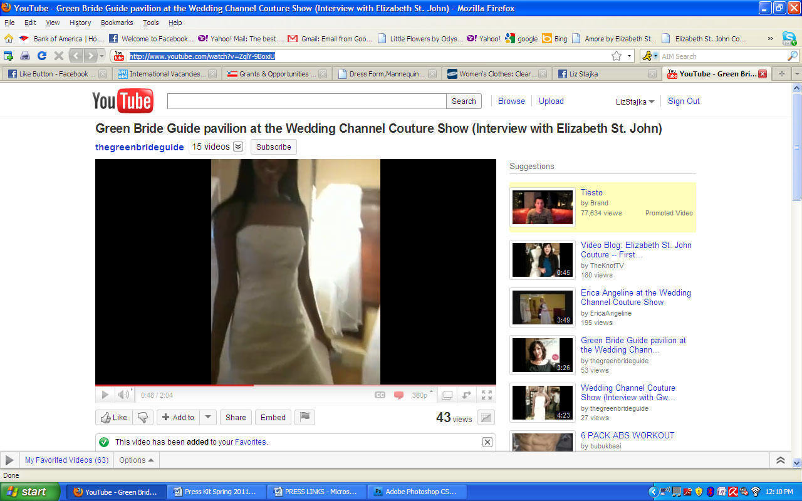
Task: Open the Upload link
Action: 551,101
